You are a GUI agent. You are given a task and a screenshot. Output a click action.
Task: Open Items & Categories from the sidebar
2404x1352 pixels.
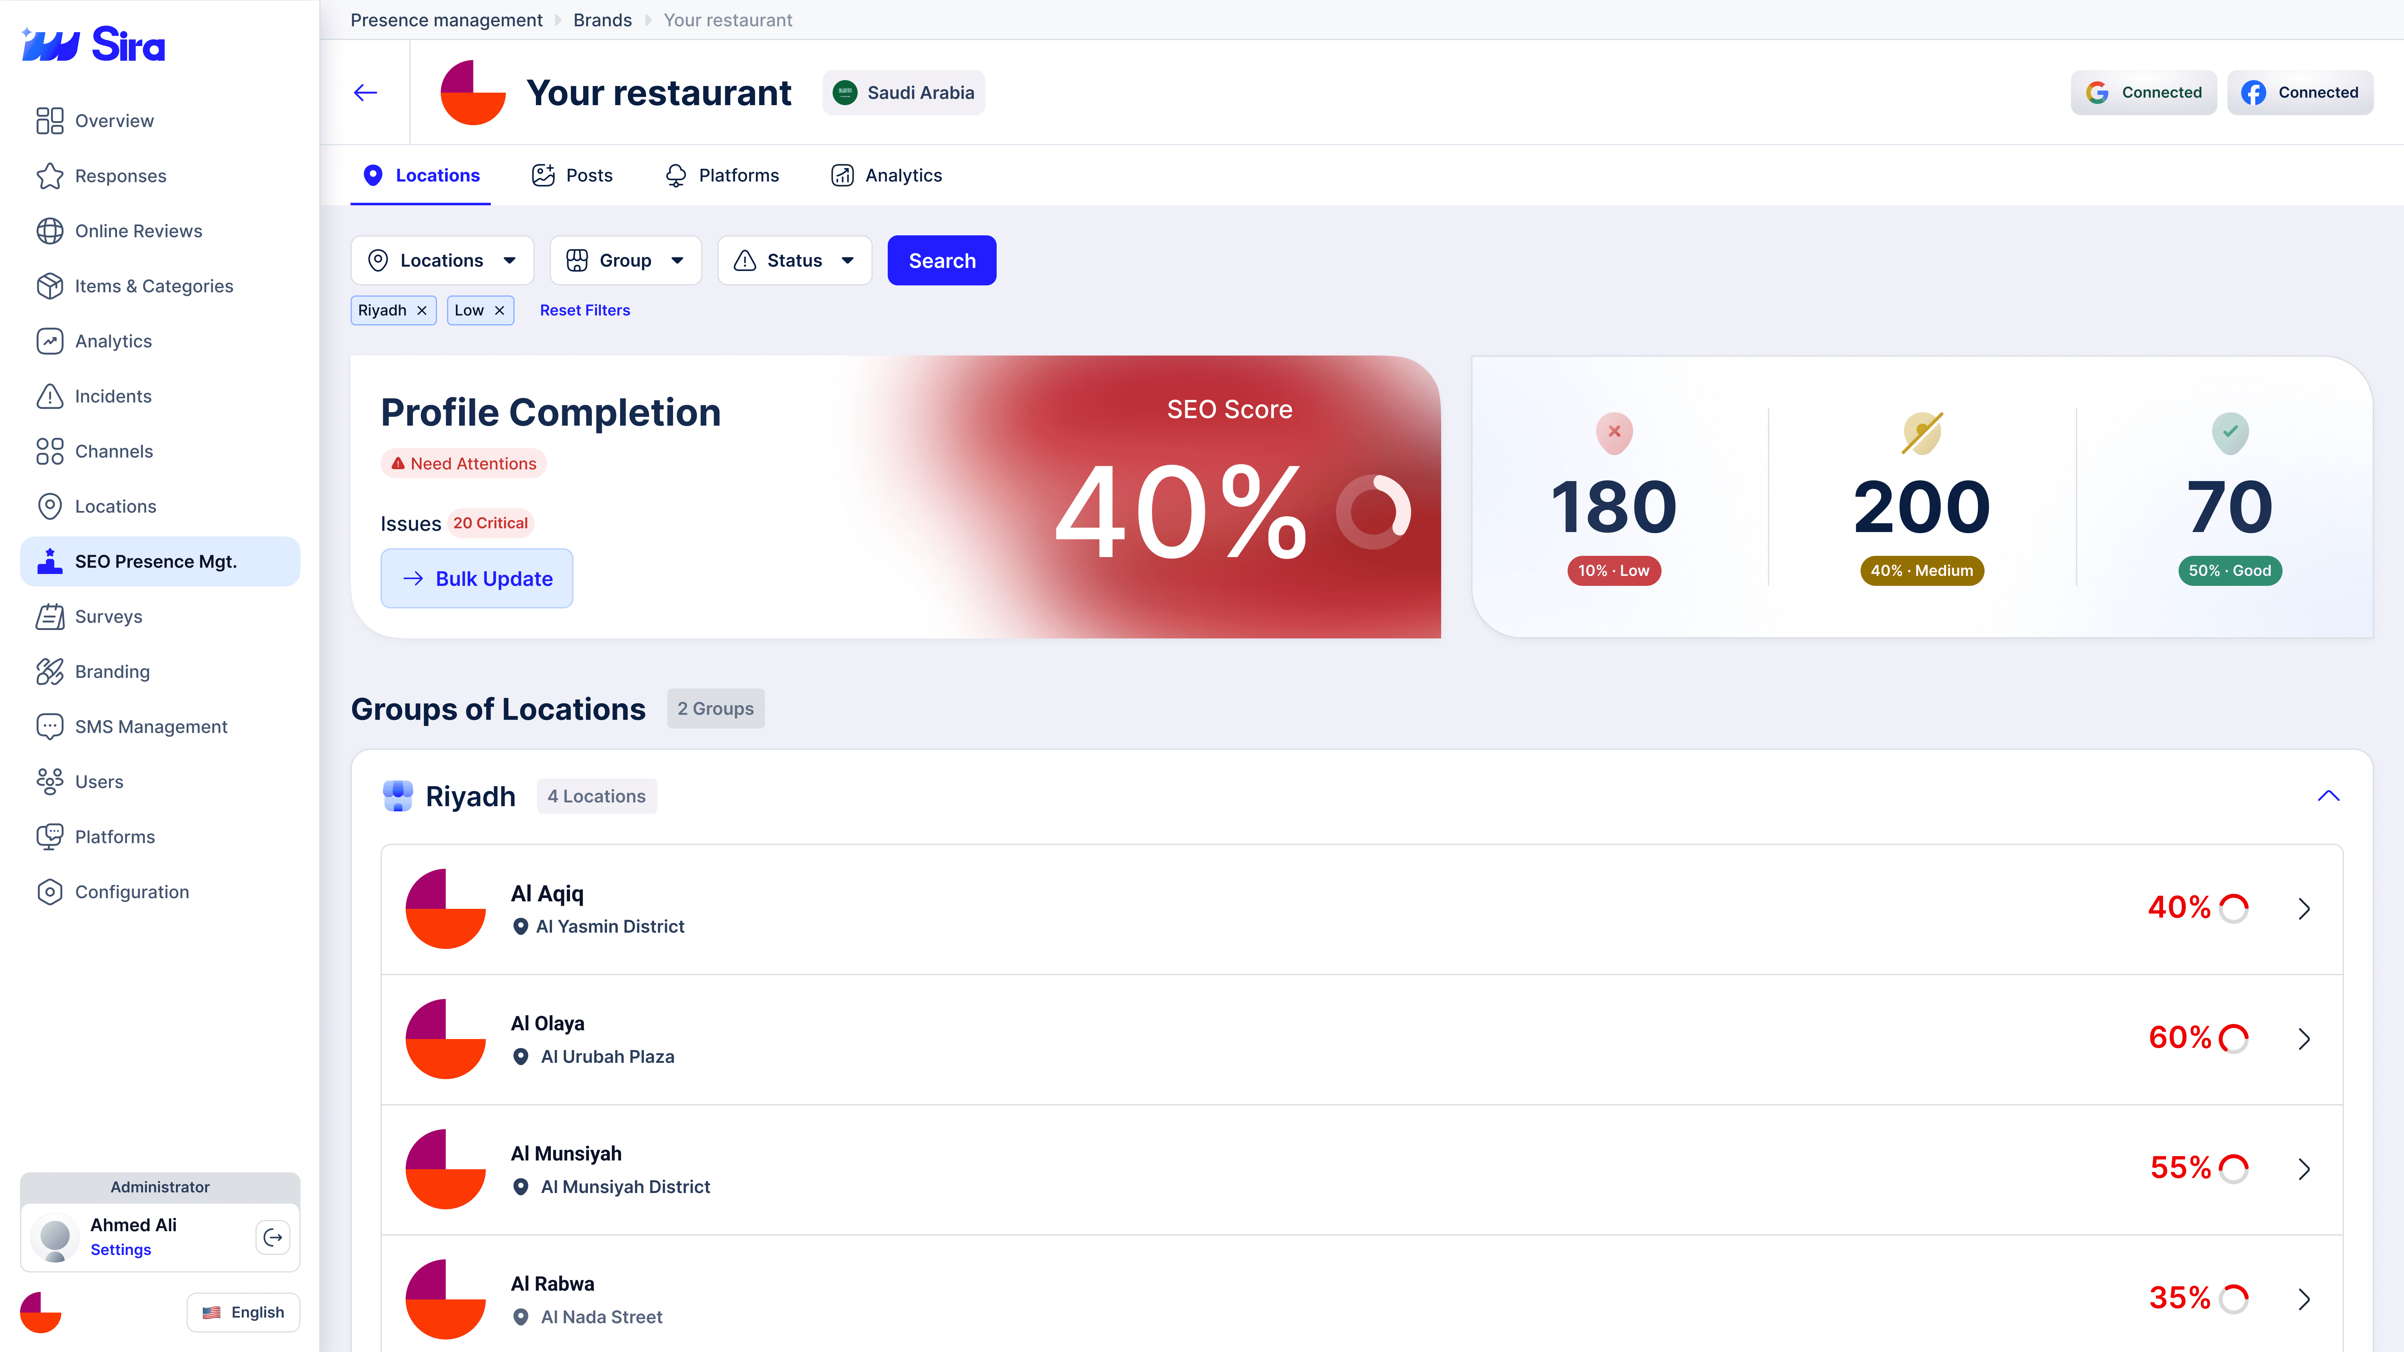[154, 285]
